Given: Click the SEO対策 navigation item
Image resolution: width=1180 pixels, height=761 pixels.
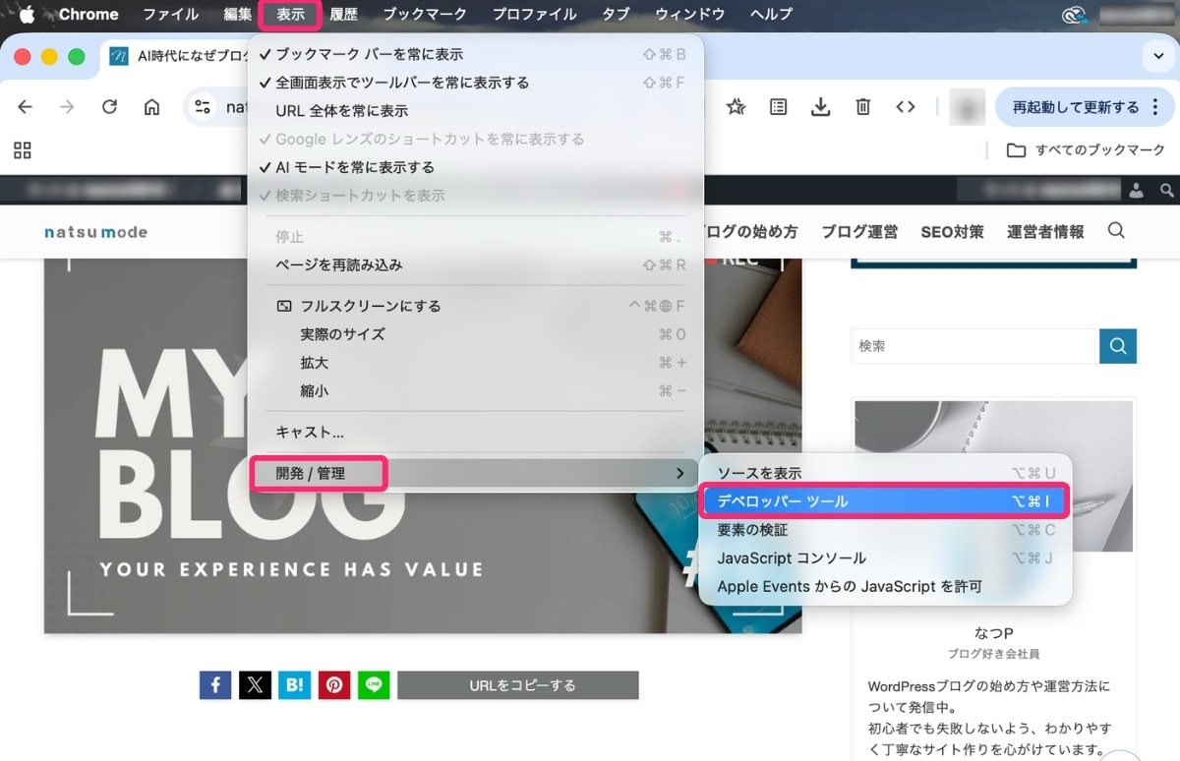Looking at the screenshot, I should coord(952,231).
